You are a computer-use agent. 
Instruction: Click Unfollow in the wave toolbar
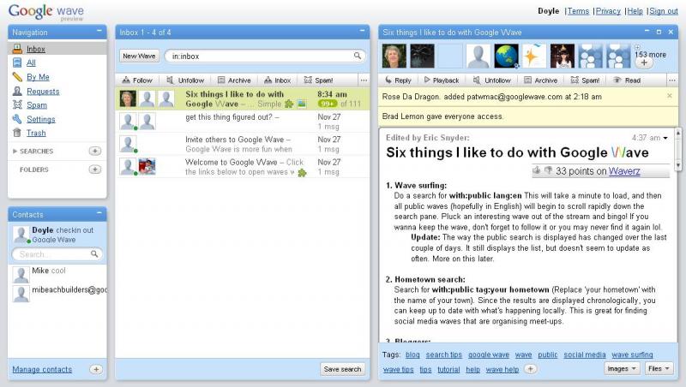click(x=491, y=80)
